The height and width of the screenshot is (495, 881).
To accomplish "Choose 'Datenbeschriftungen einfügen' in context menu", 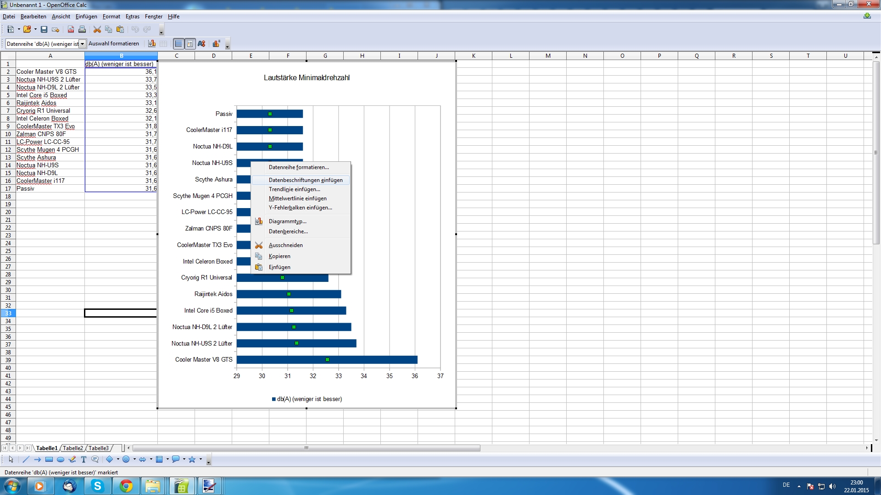I will pyautogui.click(x=301, y=180).
